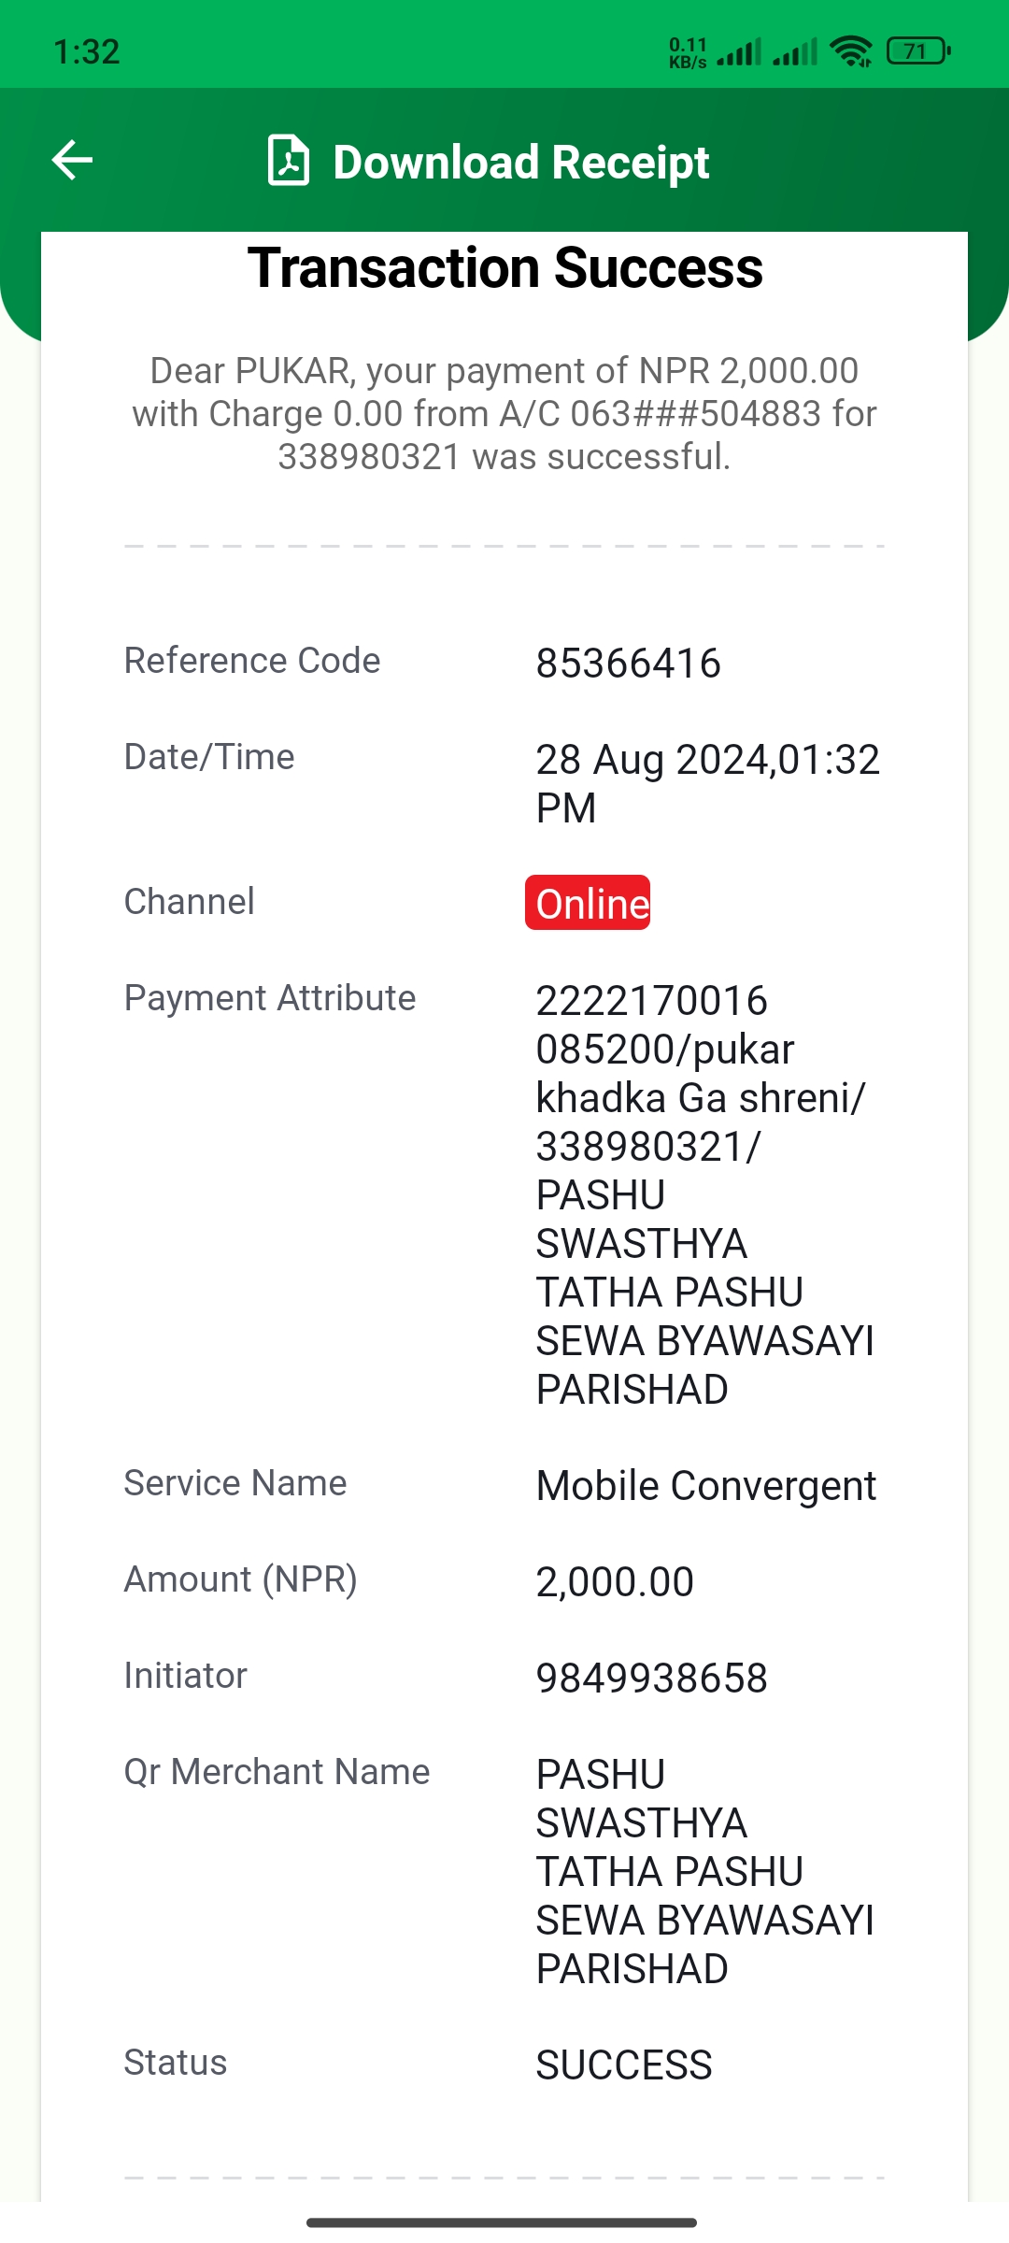The width and height of the screenshot is (1009, 2243).
Task: Tap the back arrow icon
Action: (72, 160)
